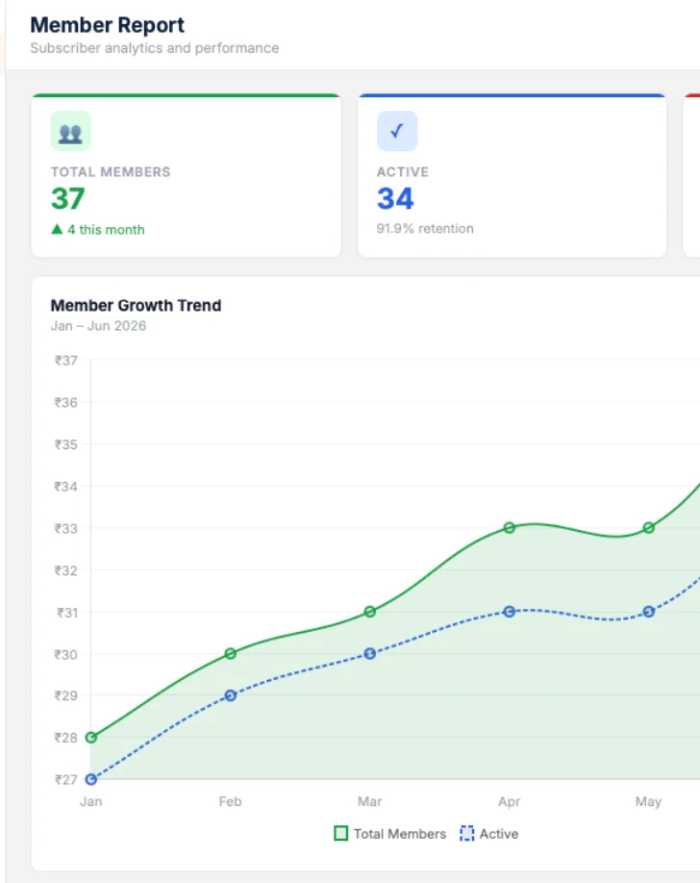Click the ₹37 y-axis label

tap(66, 361)
